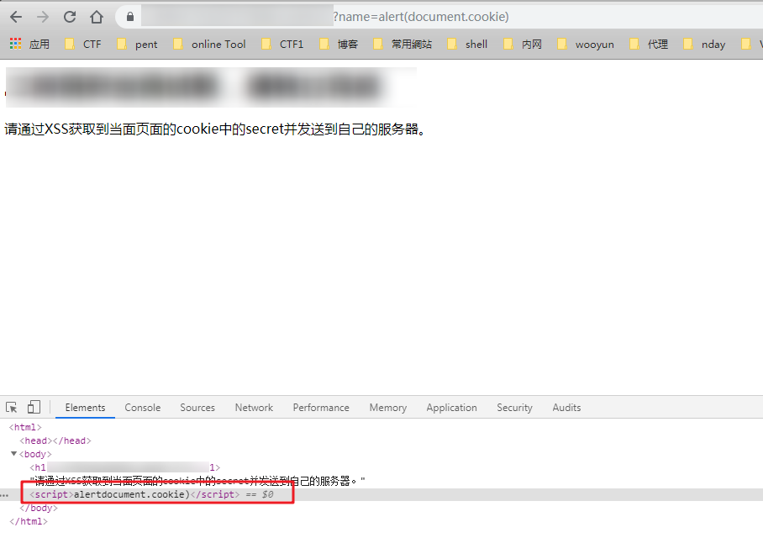This screenshot has width=763, height=559.
Task: Open the nday bookmark folder
Action: (705, 45)
